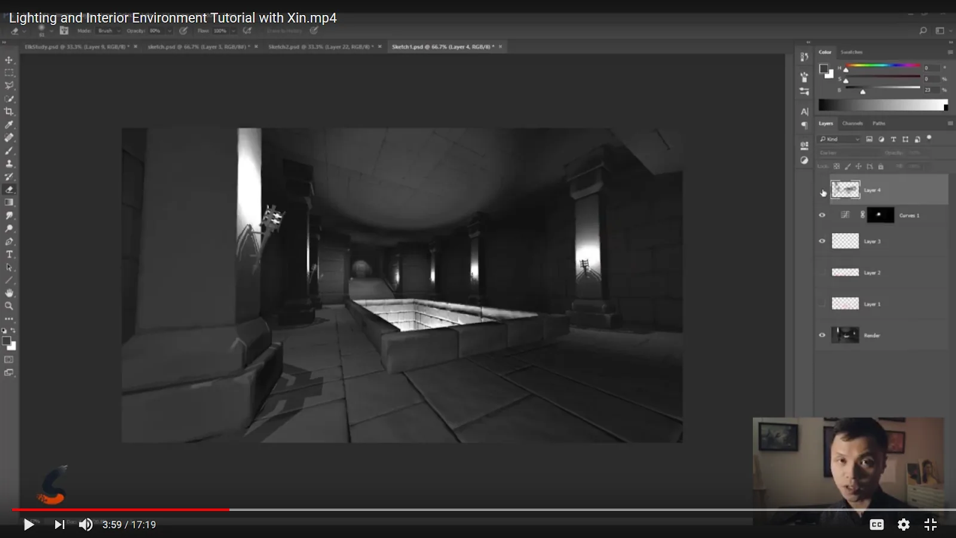Open the Color panel flyout menu

tap(950, 52)
